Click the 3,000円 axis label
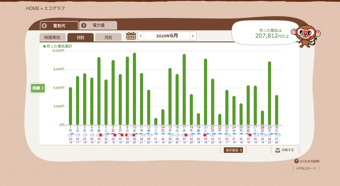The width and height of the screenshot is (340, 186). [x=59, y=106]
